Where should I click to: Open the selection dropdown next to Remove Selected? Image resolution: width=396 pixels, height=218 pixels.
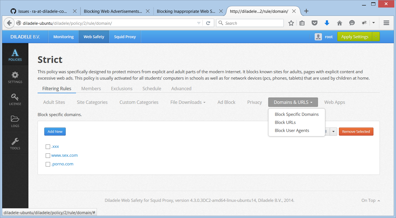coord(334,132)
